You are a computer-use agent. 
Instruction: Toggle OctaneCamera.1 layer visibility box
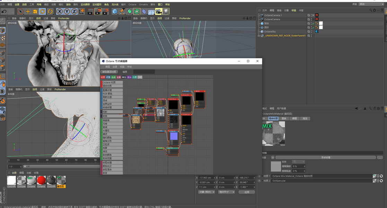tap(308, 15)
